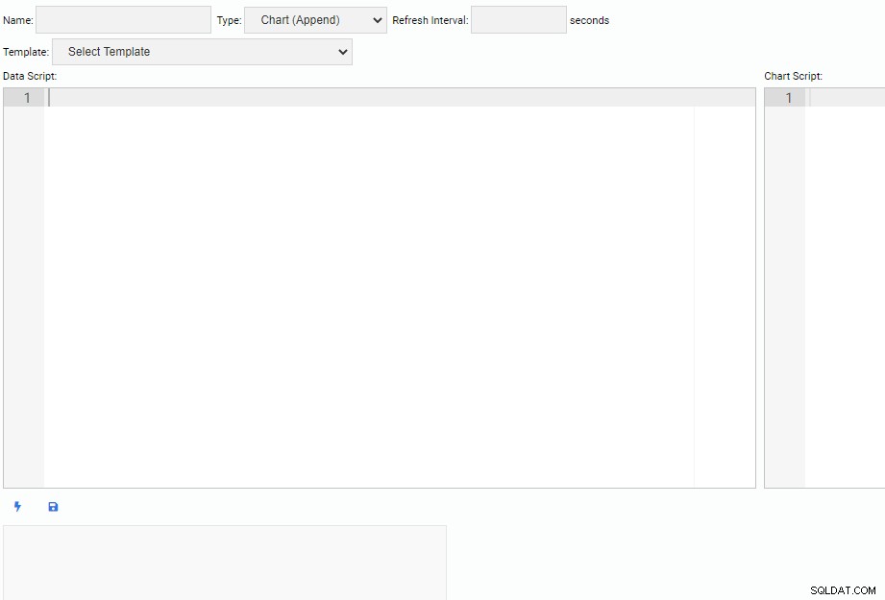Place cursor in the Chart Script editor

(x=824, y=288)
